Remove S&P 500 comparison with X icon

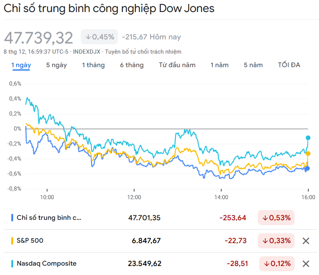(306, 241)
